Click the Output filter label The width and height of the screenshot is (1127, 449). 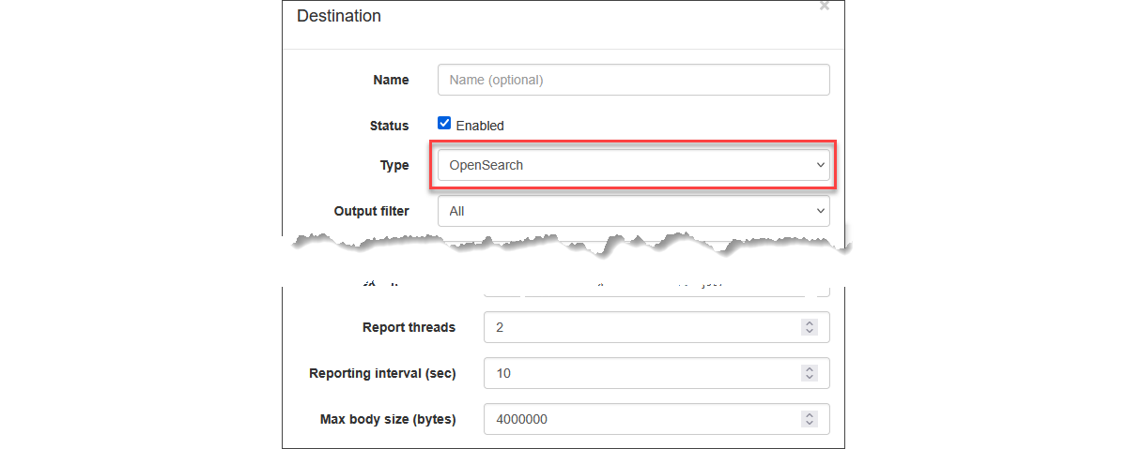(371, 211)
